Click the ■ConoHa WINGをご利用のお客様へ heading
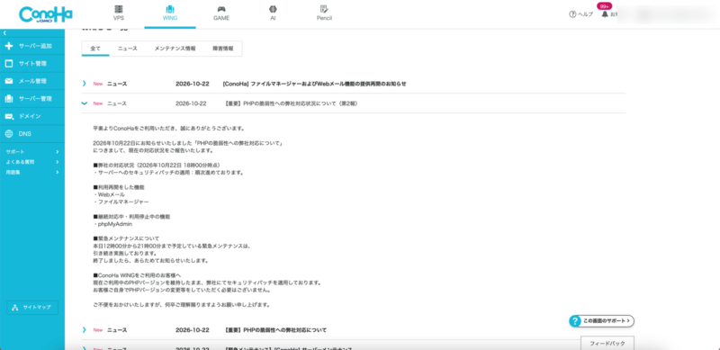This screenshot has width=720, height=350. coord(136,275)
